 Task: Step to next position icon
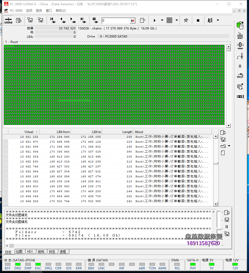click(73, 20)
